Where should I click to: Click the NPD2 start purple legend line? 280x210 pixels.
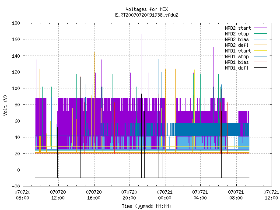click(260, 28)
